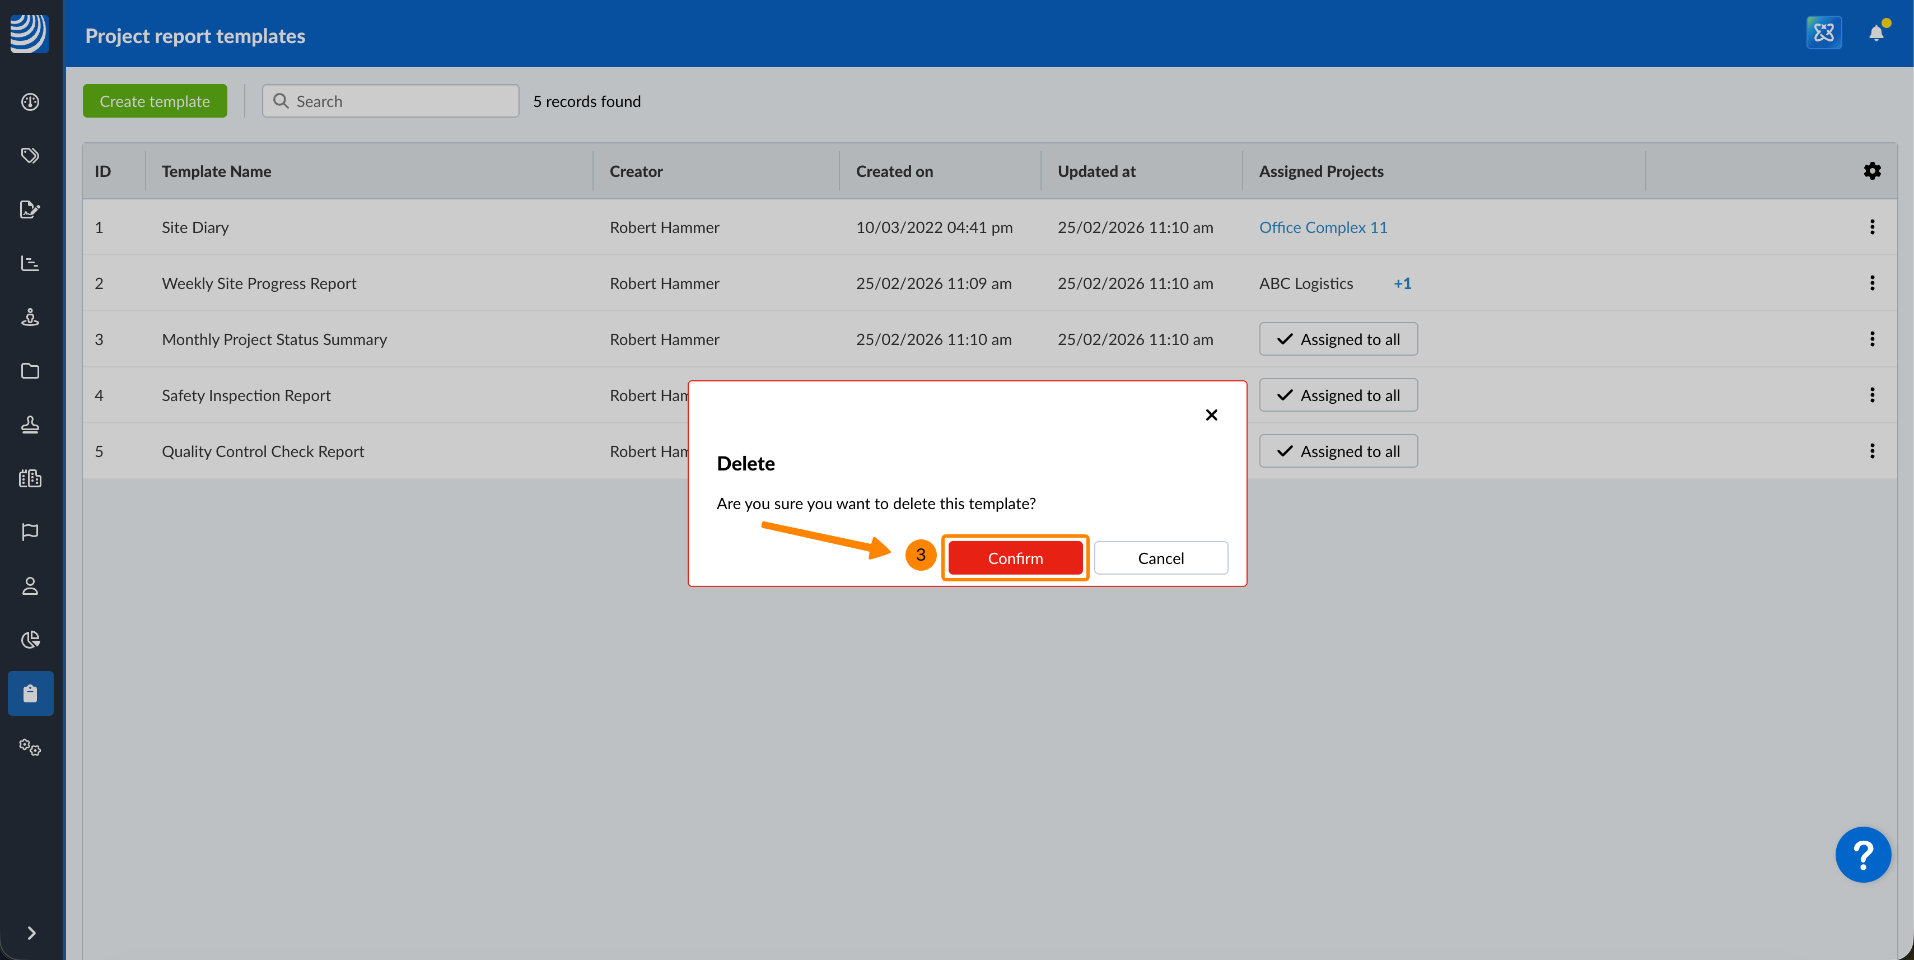The width and height of the screenshot is (1914, 960).
Task: Open three-dot menu for Quality Control Check Report
Action: click(1871, 451)
